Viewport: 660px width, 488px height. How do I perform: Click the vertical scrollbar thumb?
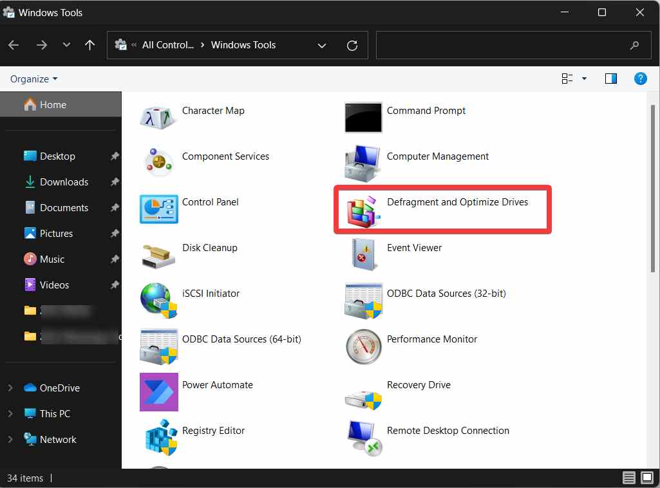[x=652, y=189]
